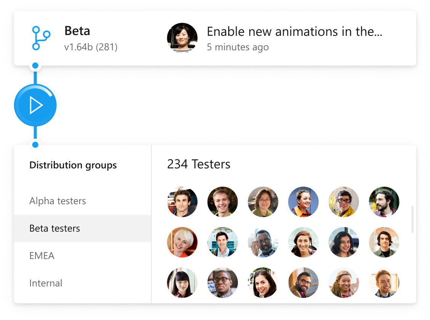Click the avatar of the man adjusting glasses

263,242
